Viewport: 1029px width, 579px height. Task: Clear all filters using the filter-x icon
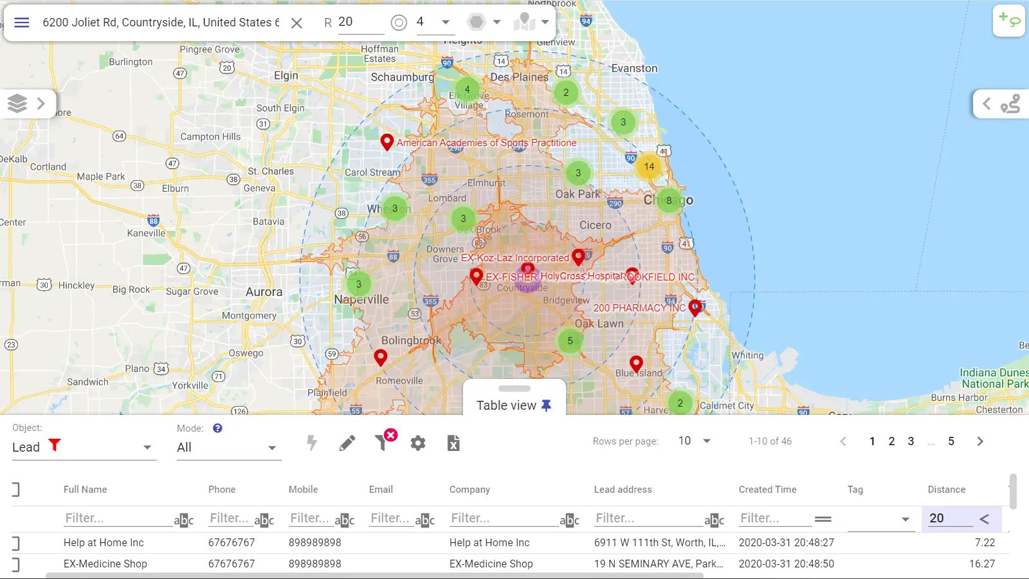(x=384, y=443)
